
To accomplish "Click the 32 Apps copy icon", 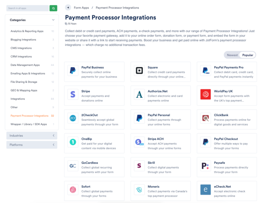I will coord(66,24).
